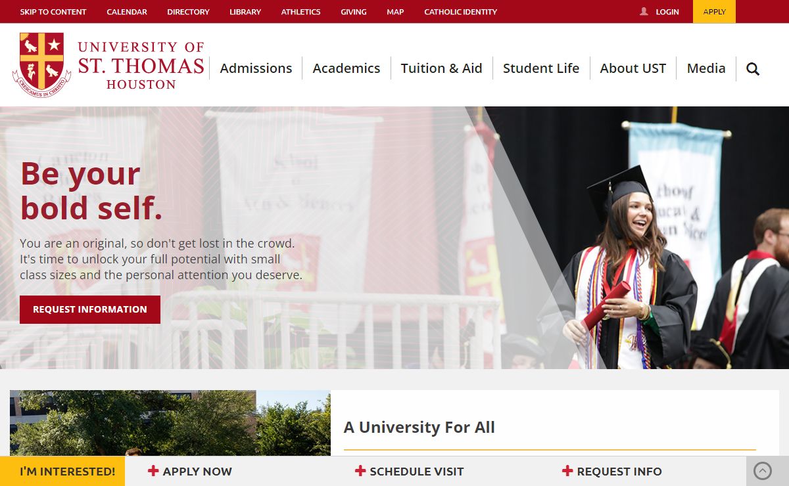
Task: Click the Request Information button
Action: pyautogui.click(x=90, y=309)
